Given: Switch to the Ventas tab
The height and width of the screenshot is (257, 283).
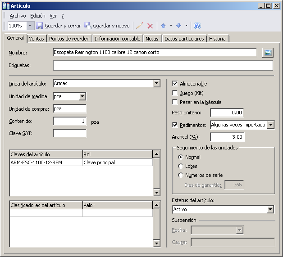Looking at the screenshot, I should tap(37, 39).
